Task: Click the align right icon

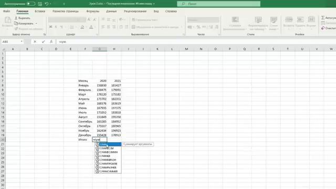Action: pyautogui.click(x=114, y=27)
